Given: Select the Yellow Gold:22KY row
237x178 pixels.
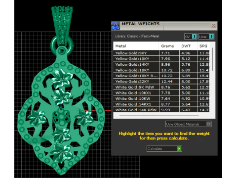Looking at the screenshot, I should (x=161, y=82).
